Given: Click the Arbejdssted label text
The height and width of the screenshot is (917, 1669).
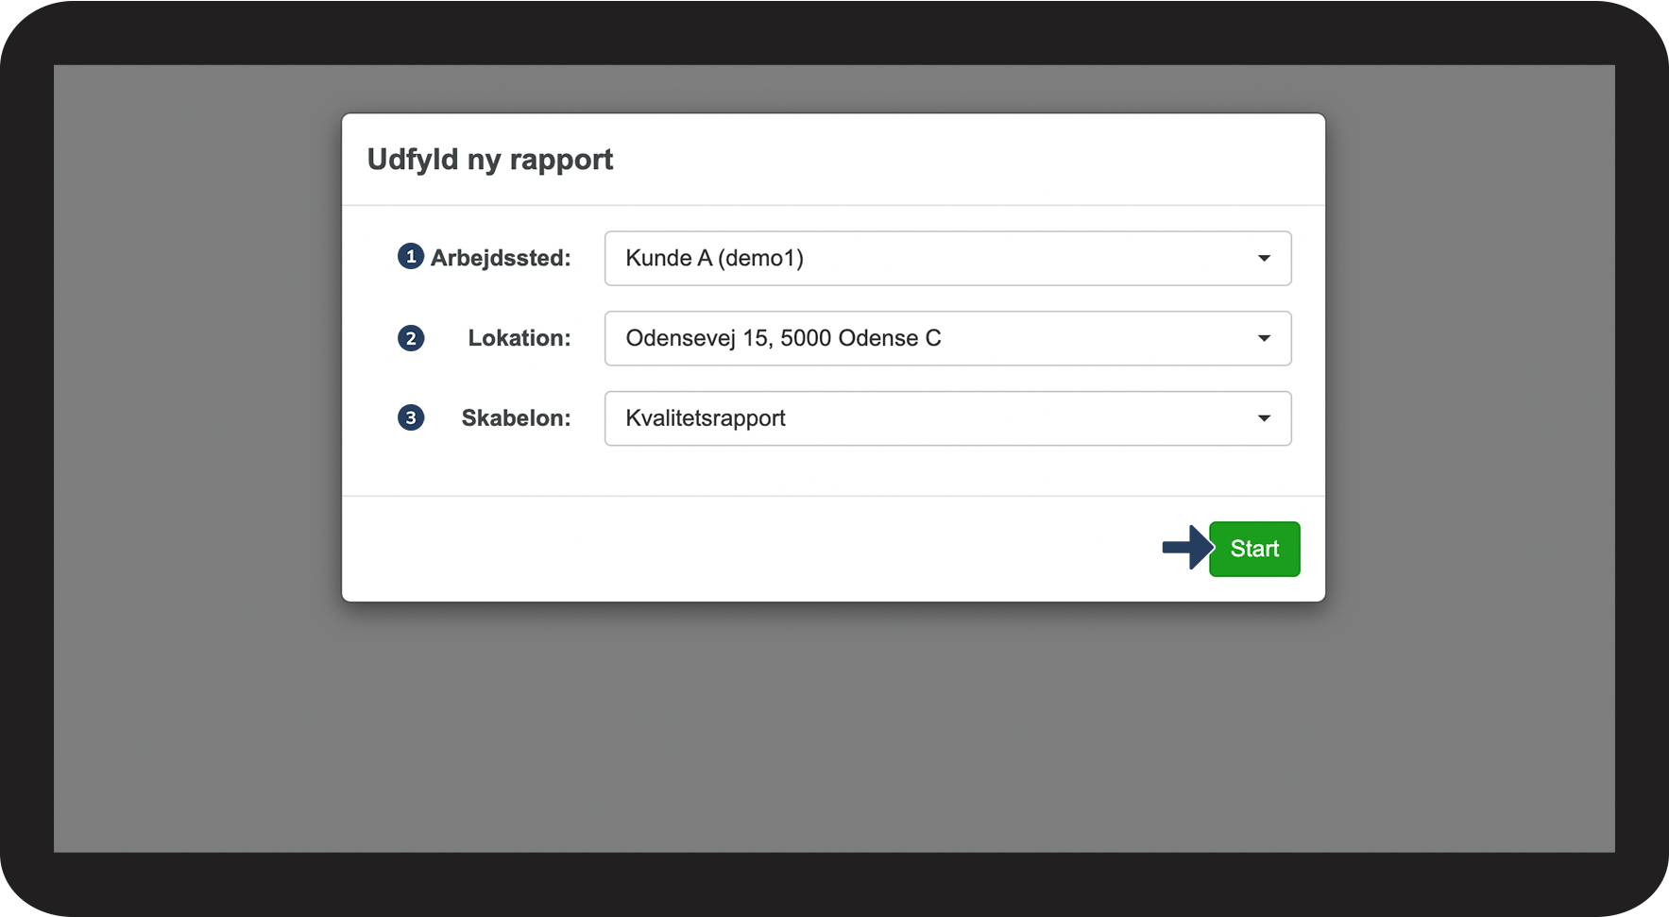Looking at the screenshot, I should pos(501,258).
